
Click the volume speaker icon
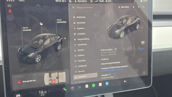pyautogui.click(x=125, y=81)
